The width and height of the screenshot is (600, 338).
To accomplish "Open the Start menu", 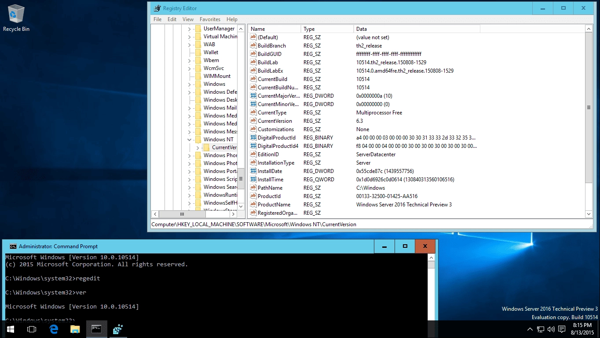I will pyautogui.click(x=11, y=329).
